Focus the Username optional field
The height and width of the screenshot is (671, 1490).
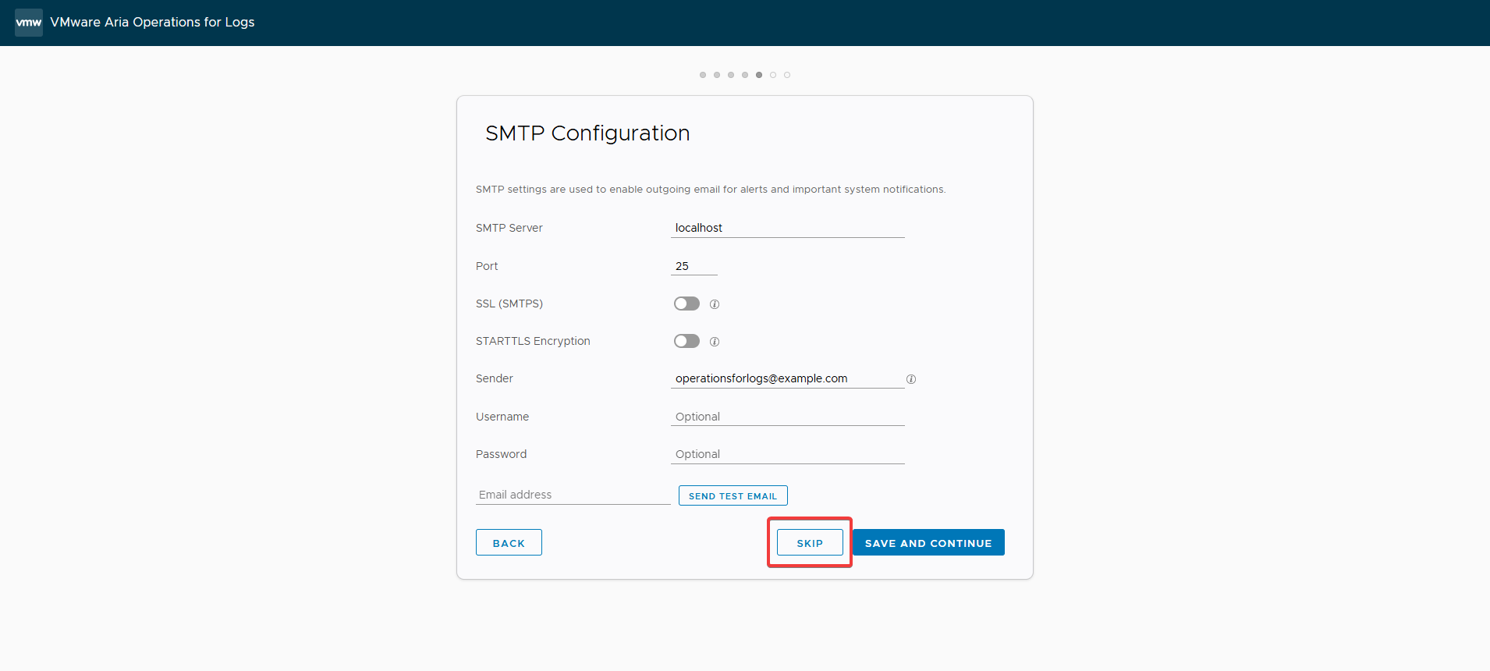(x=788, y=417)
